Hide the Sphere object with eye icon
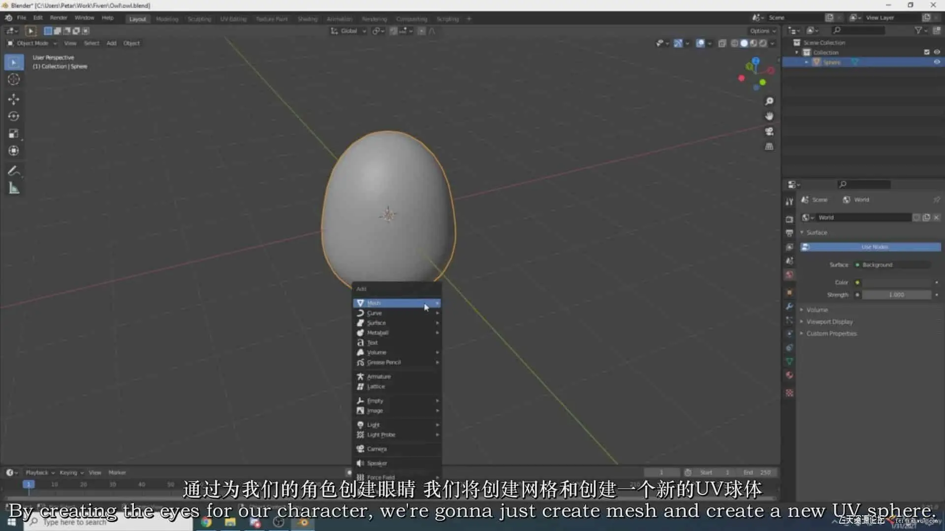The image size is (945, 531). tap(937, 62)
